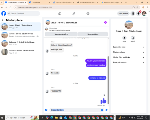Switch to the 23620 N 42nd Dr tab
Viewport: 150px width, 120px height.
click(x=64, y=2)
